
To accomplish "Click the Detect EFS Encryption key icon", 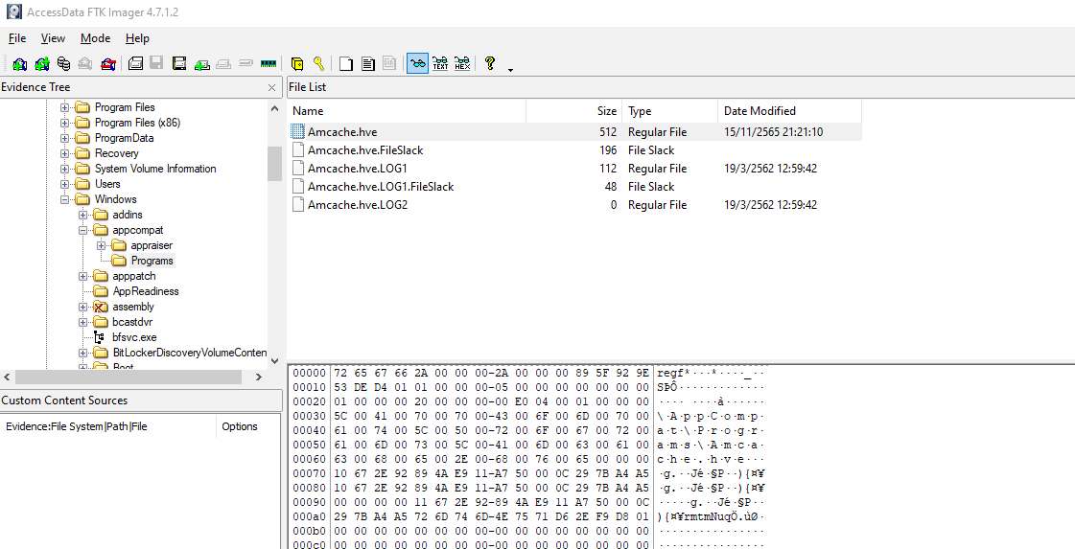I will click(x=318, y=64).
